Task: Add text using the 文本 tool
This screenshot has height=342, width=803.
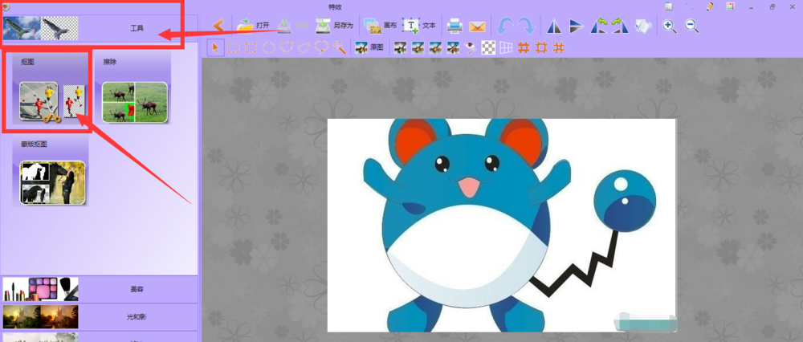Action: 419,26
